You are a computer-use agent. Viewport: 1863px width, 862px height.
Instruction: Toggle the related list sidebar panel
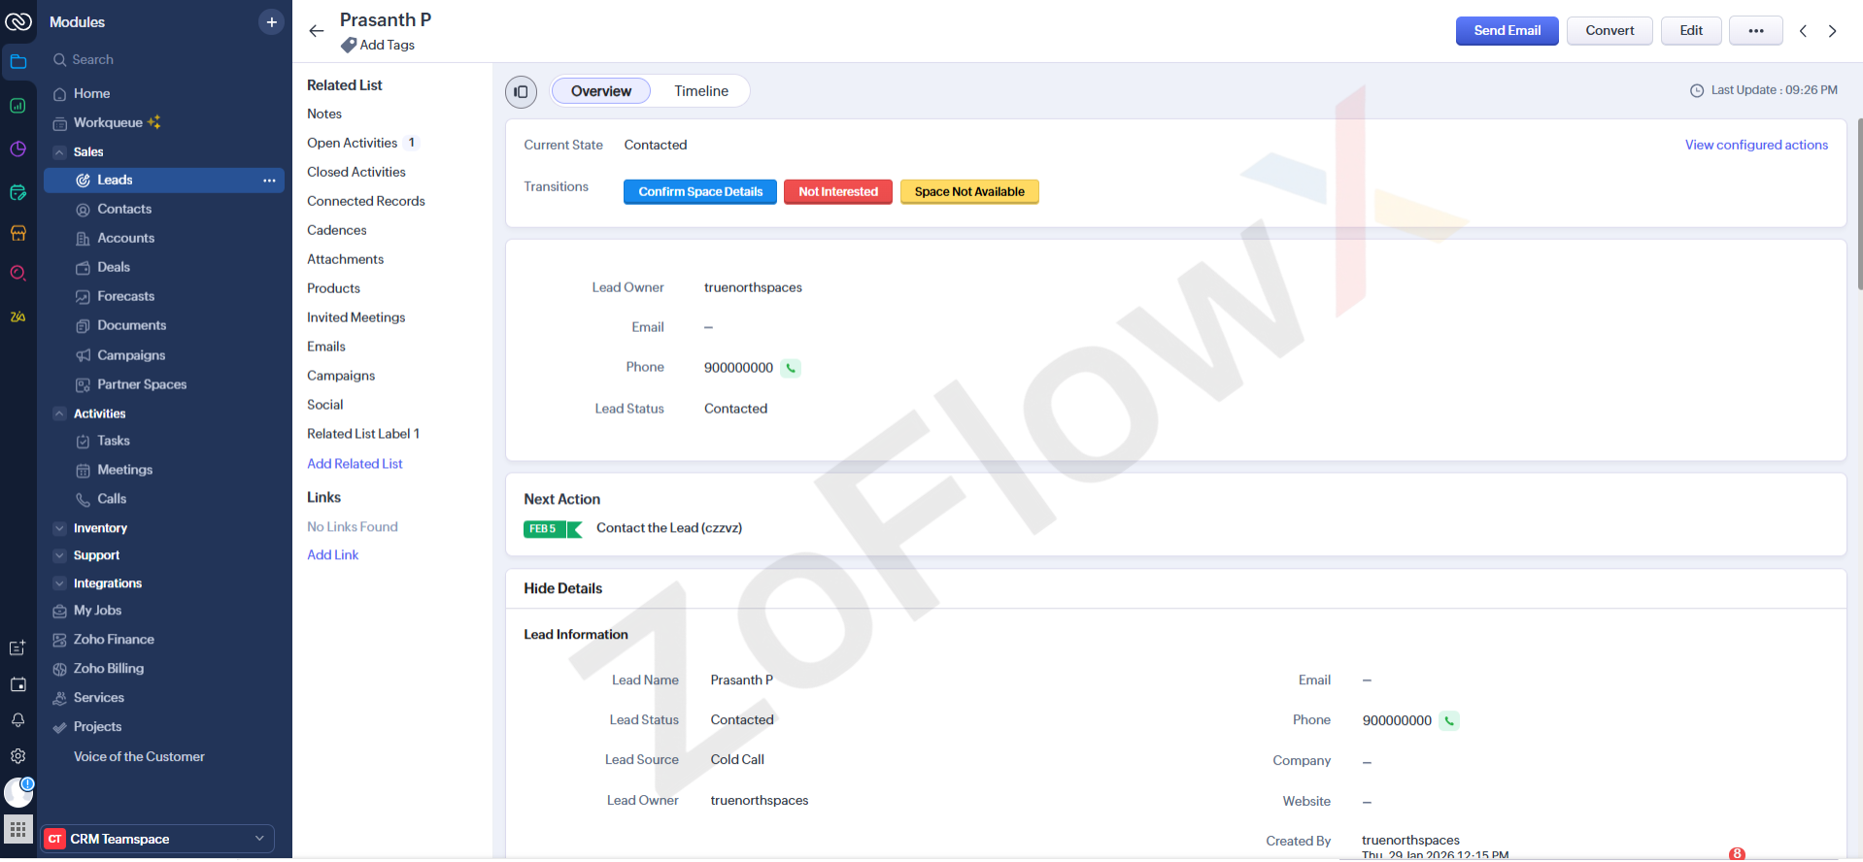[521, 92]
